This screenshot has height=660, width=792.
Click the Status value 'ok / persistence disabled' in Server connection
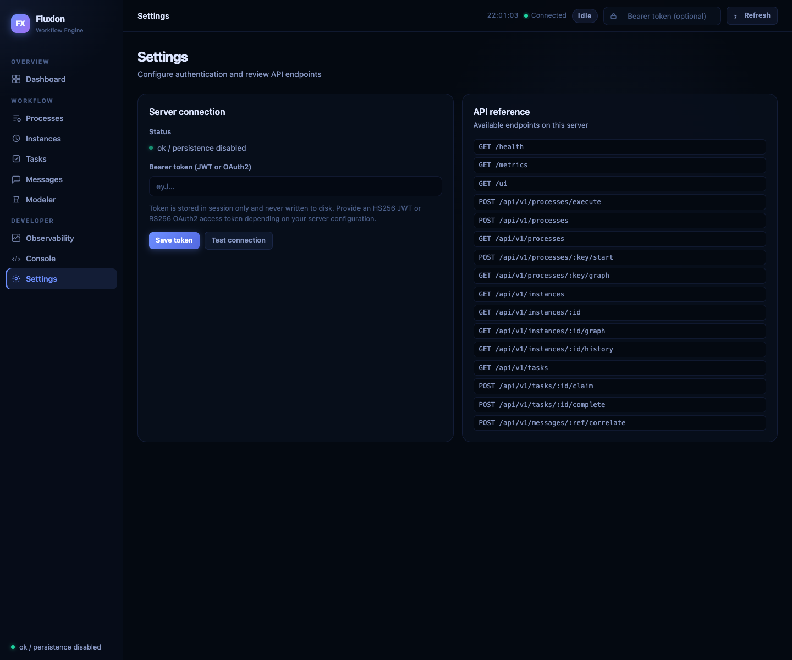pos(202,148)
